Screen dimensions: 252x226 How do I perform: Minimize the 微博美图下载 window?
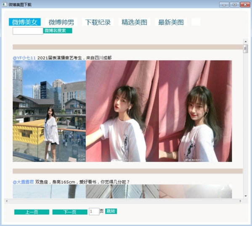[224, 5]
